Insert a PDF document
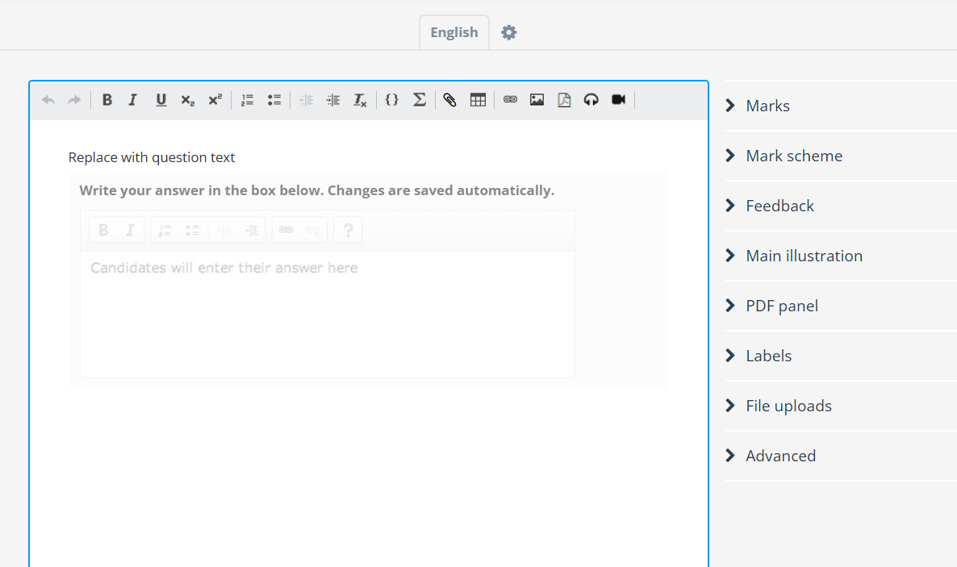The image size is (957, 567). (x=564, y=99)
